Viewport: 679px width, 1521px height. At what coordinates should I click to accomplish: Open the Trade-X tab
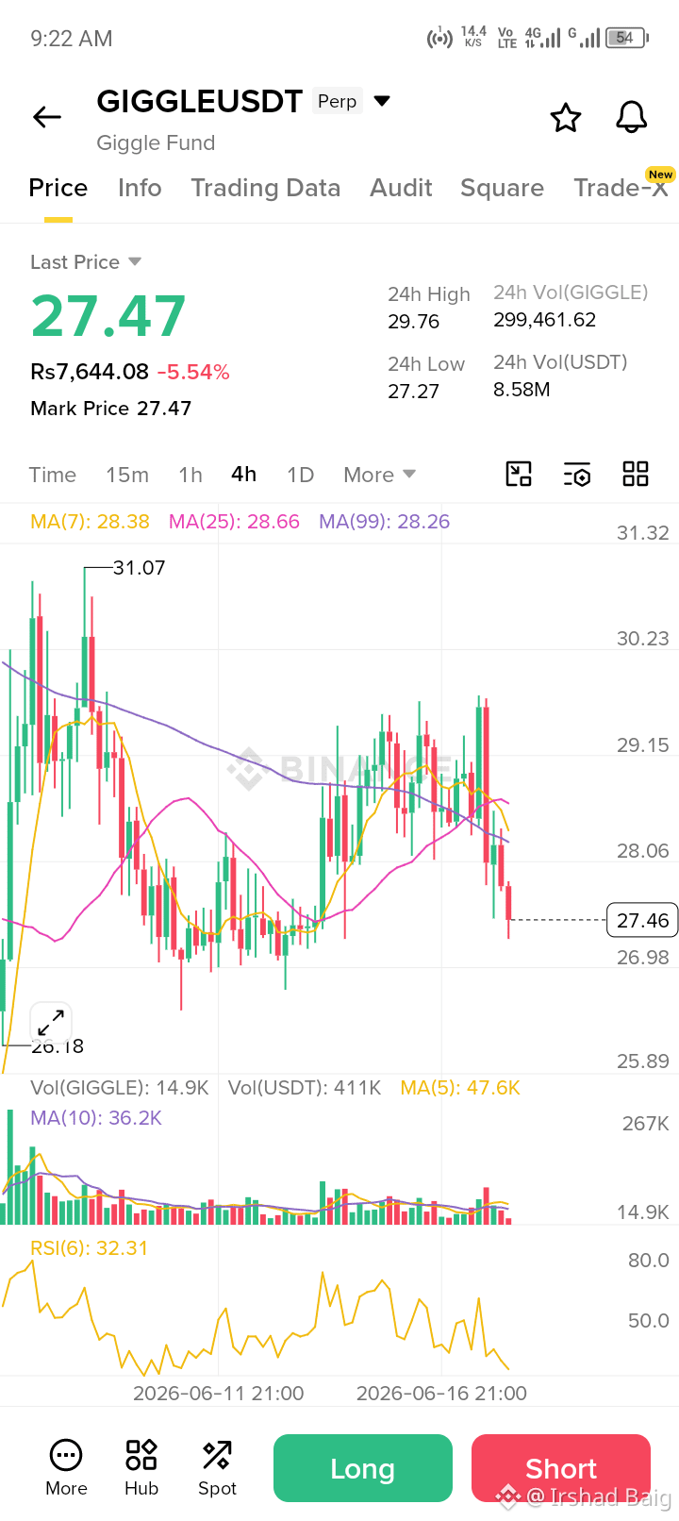[621, 188]
